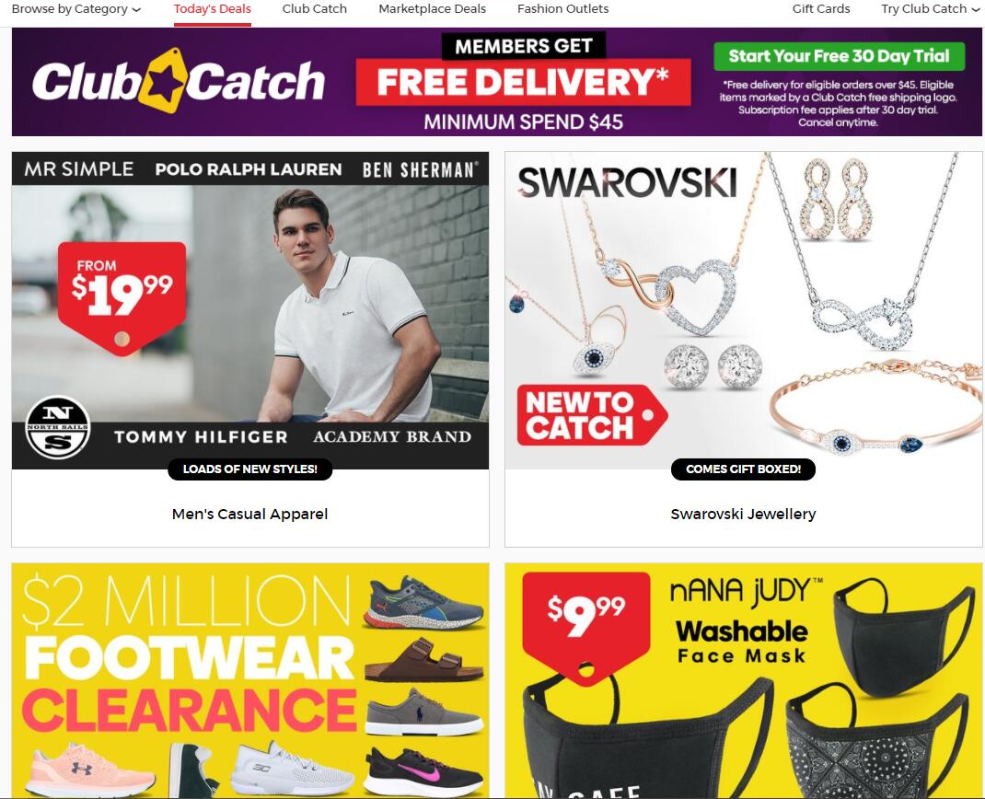Image resolution: width=985 pixels, height=799 pixels.
Task: Open the $2 Million Footwear Clearance banner
Action: pos(250,681)
